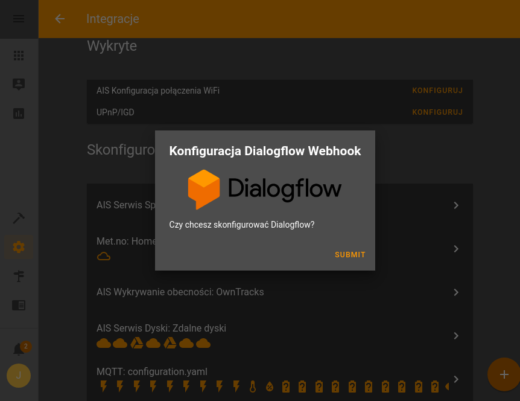Click the Dialogflow logo in the dialog
Image resolution: width=520 pixels, height=401 pixels.
[265, 189]
